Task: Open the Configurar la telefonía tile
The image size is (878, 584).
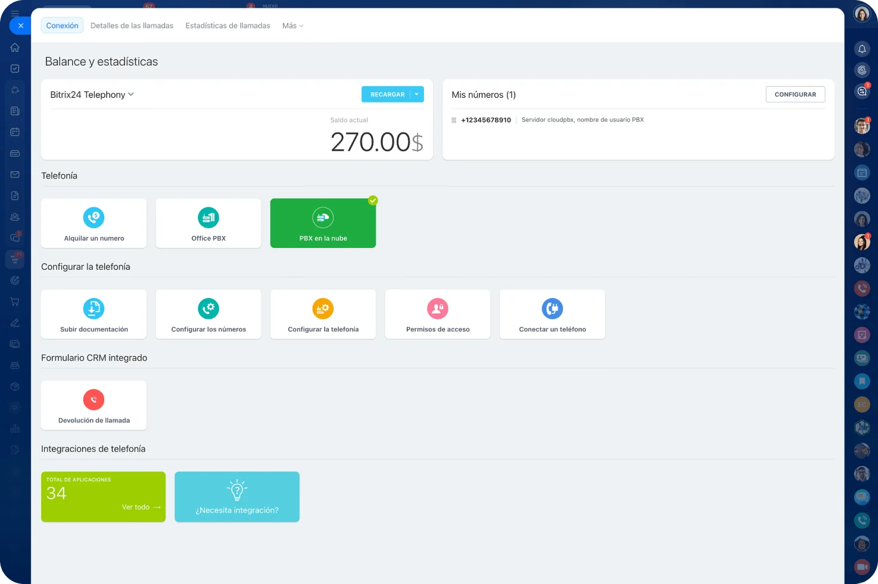Action: 323,315
